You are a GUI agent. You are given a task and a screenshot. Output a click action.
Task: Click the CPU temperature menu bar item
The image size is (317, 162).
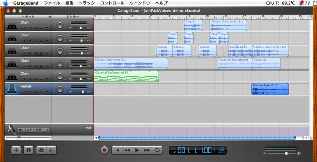tap(280, 3)
